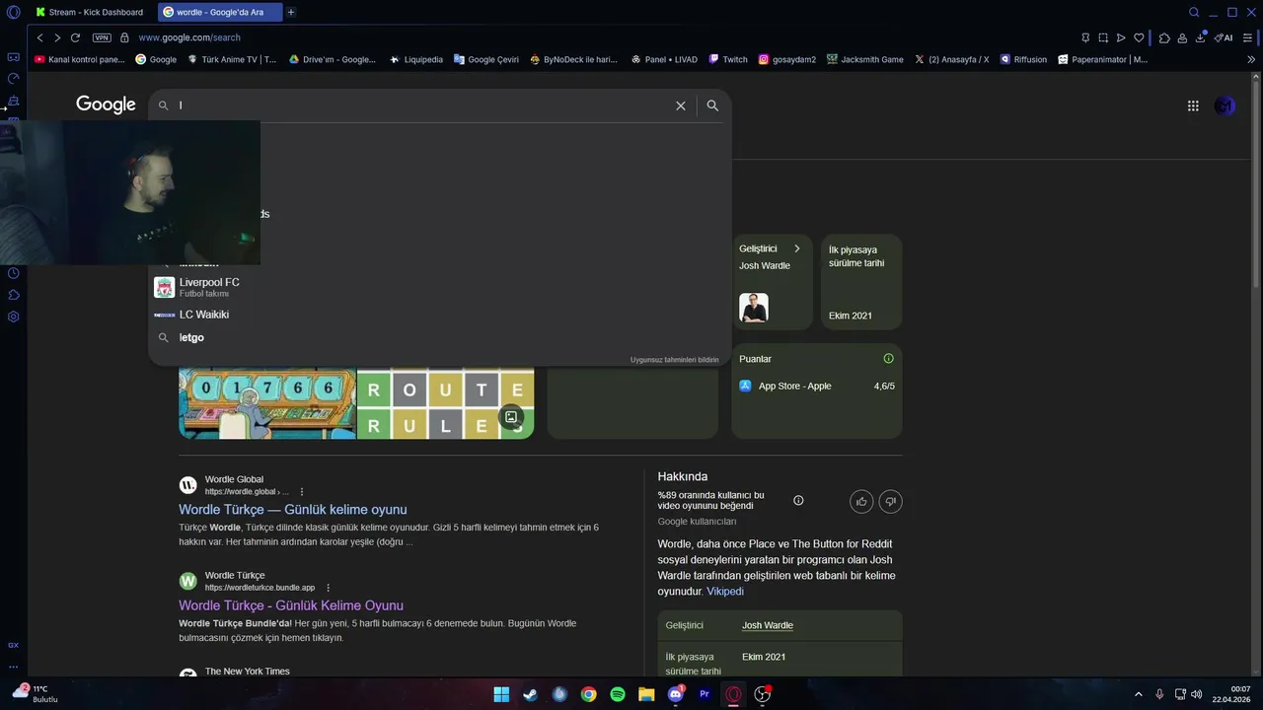Open the downloads icon in toolbar
Viewport: 1263px width, 710px height.
tap(1201, 37)
